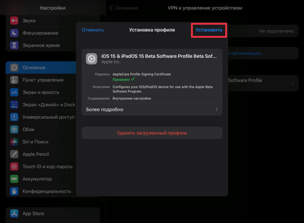The height and width of the screenshot is (223, 304).
Task: Open Software Profile row chevron
Action: coord(292,83)
